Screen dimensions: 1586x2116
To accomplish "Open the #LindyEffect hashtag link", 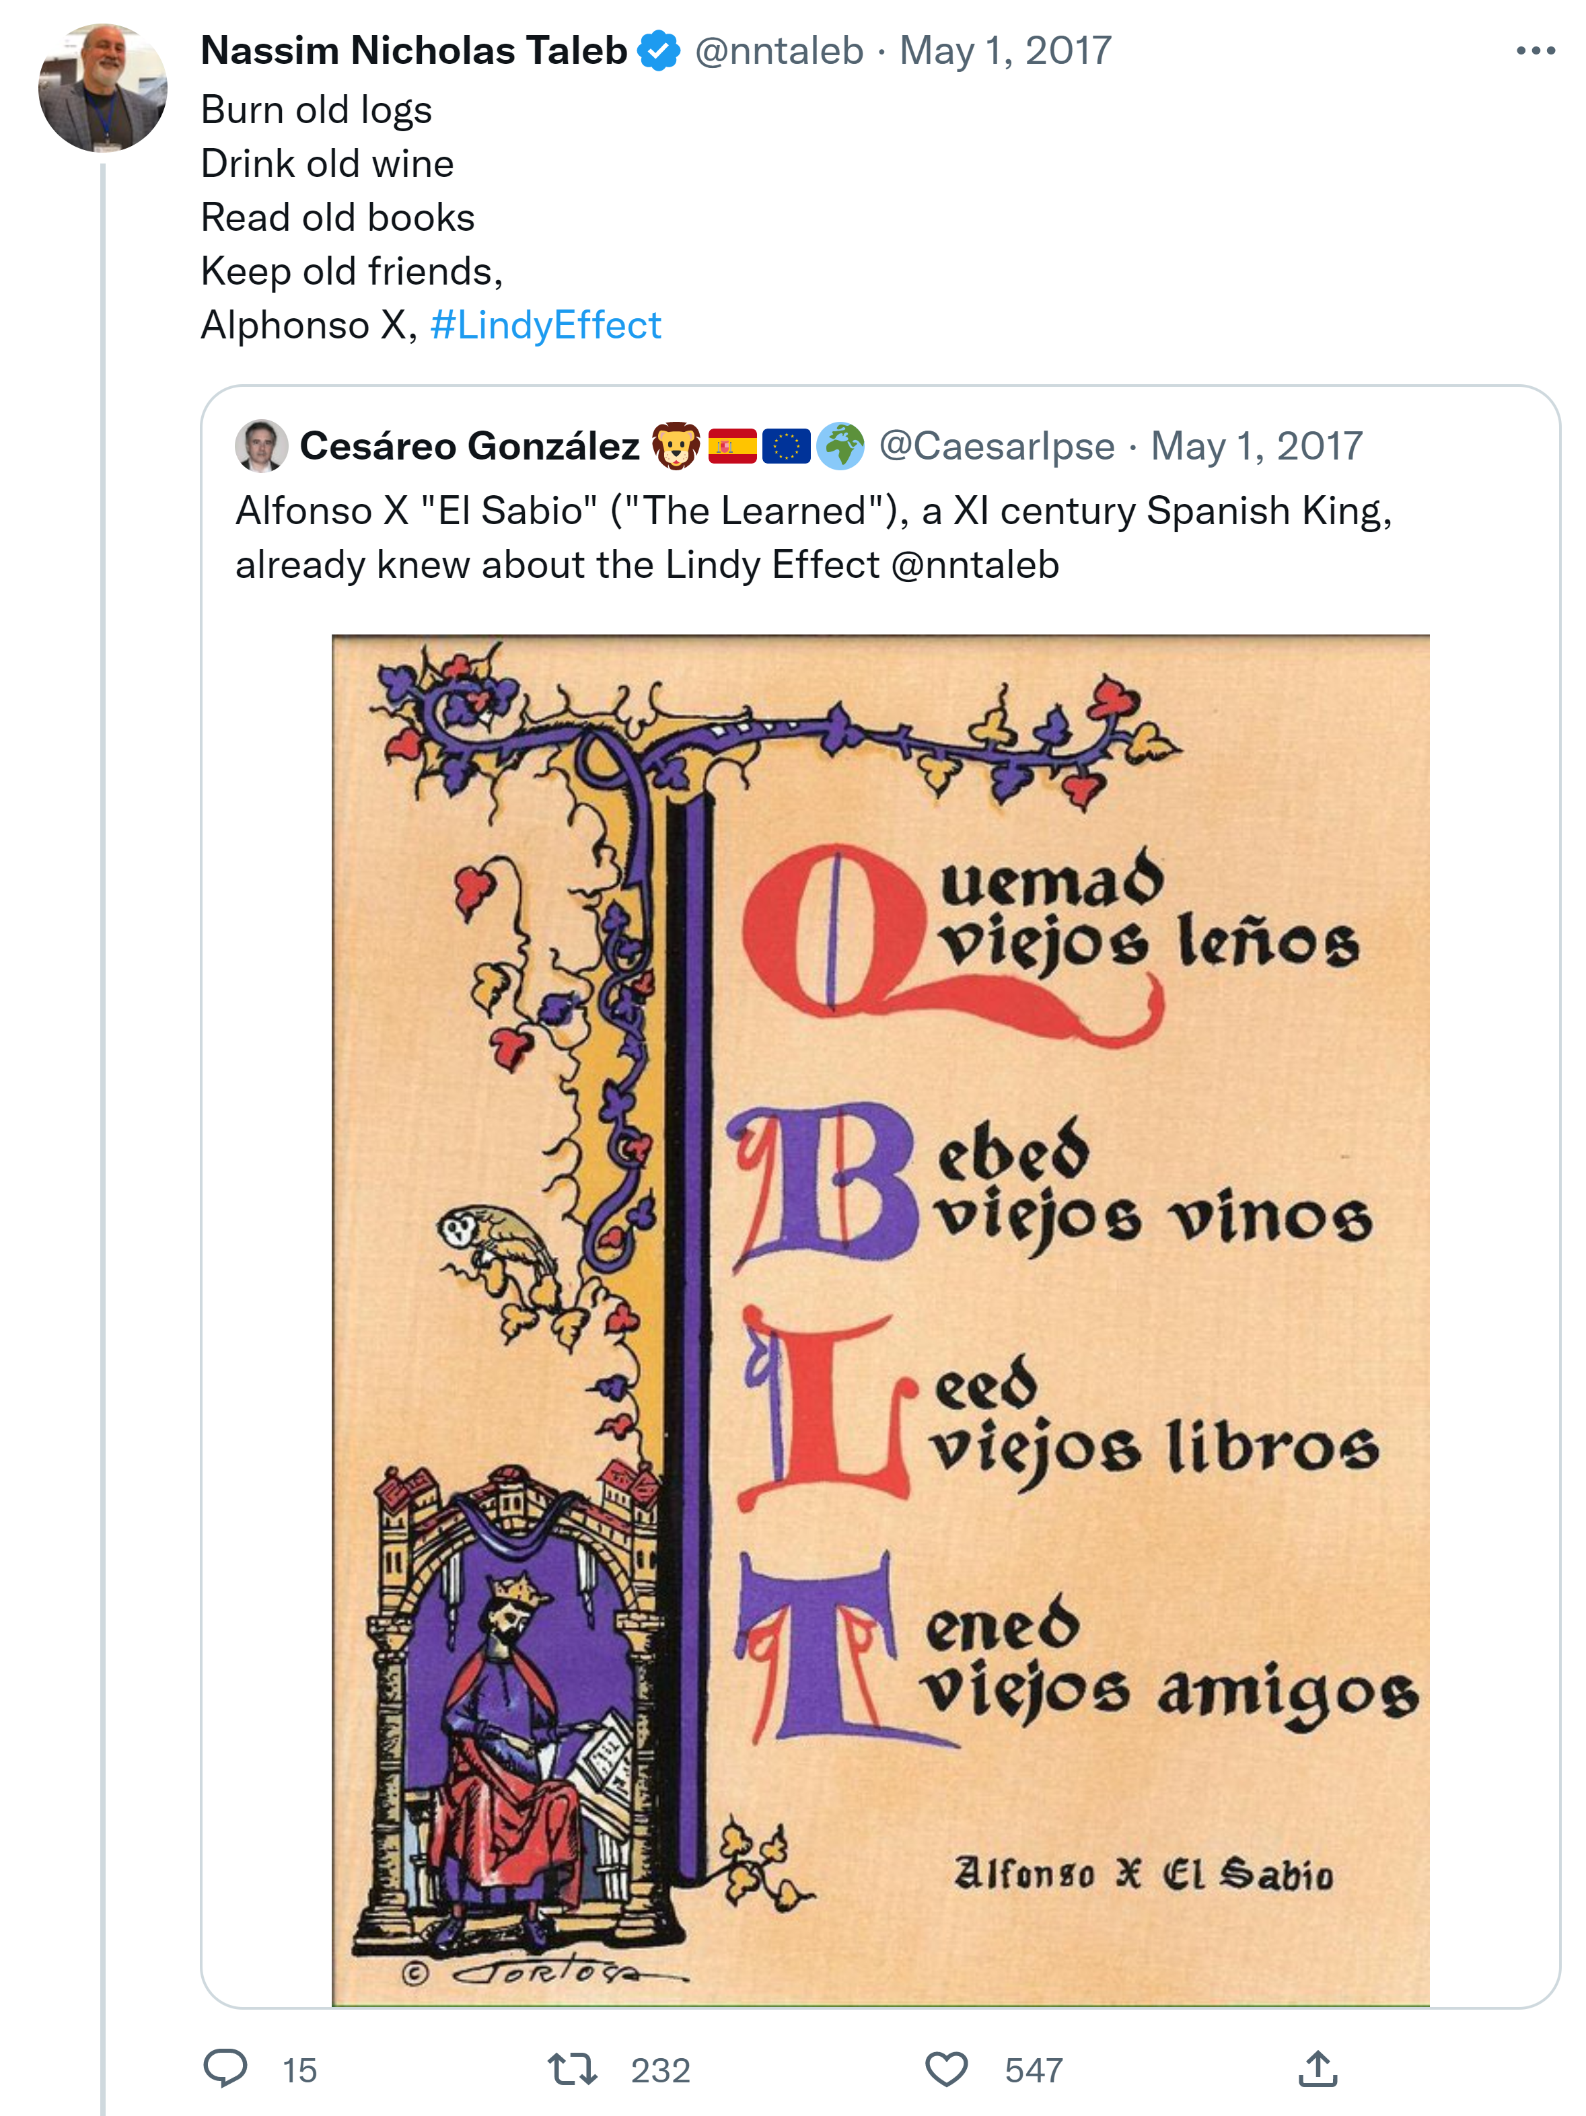I will point(545,325).
